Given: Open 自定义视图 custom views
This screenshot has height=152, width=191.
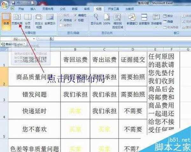Looking at the screenshot, I should 39,21.
